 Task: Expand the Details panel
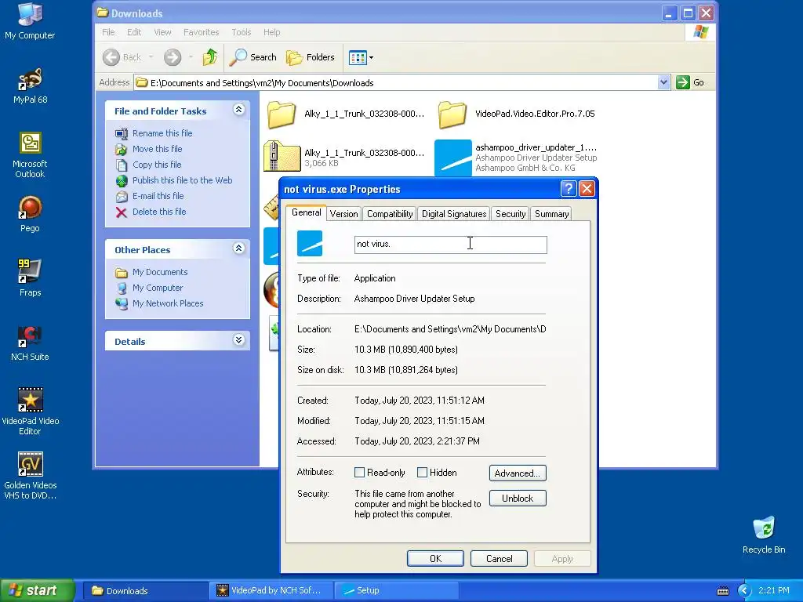238,340
